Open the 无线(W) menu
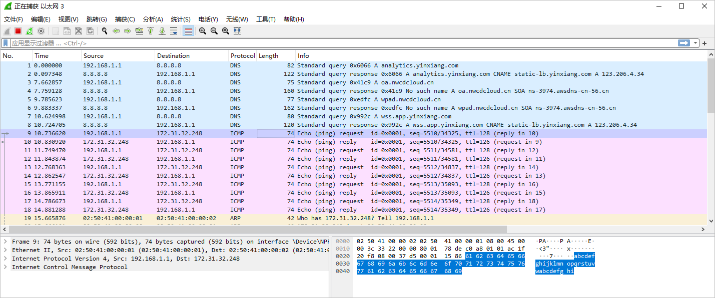Viewport: 715px width, 298px height. (237, 19)
